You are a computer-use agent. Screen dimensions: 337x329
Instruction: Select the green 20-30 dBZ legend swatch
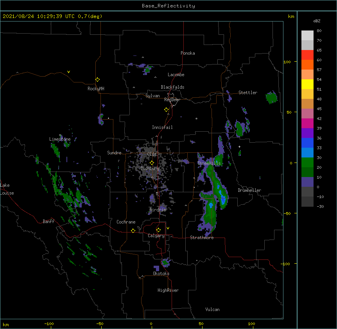307,163
